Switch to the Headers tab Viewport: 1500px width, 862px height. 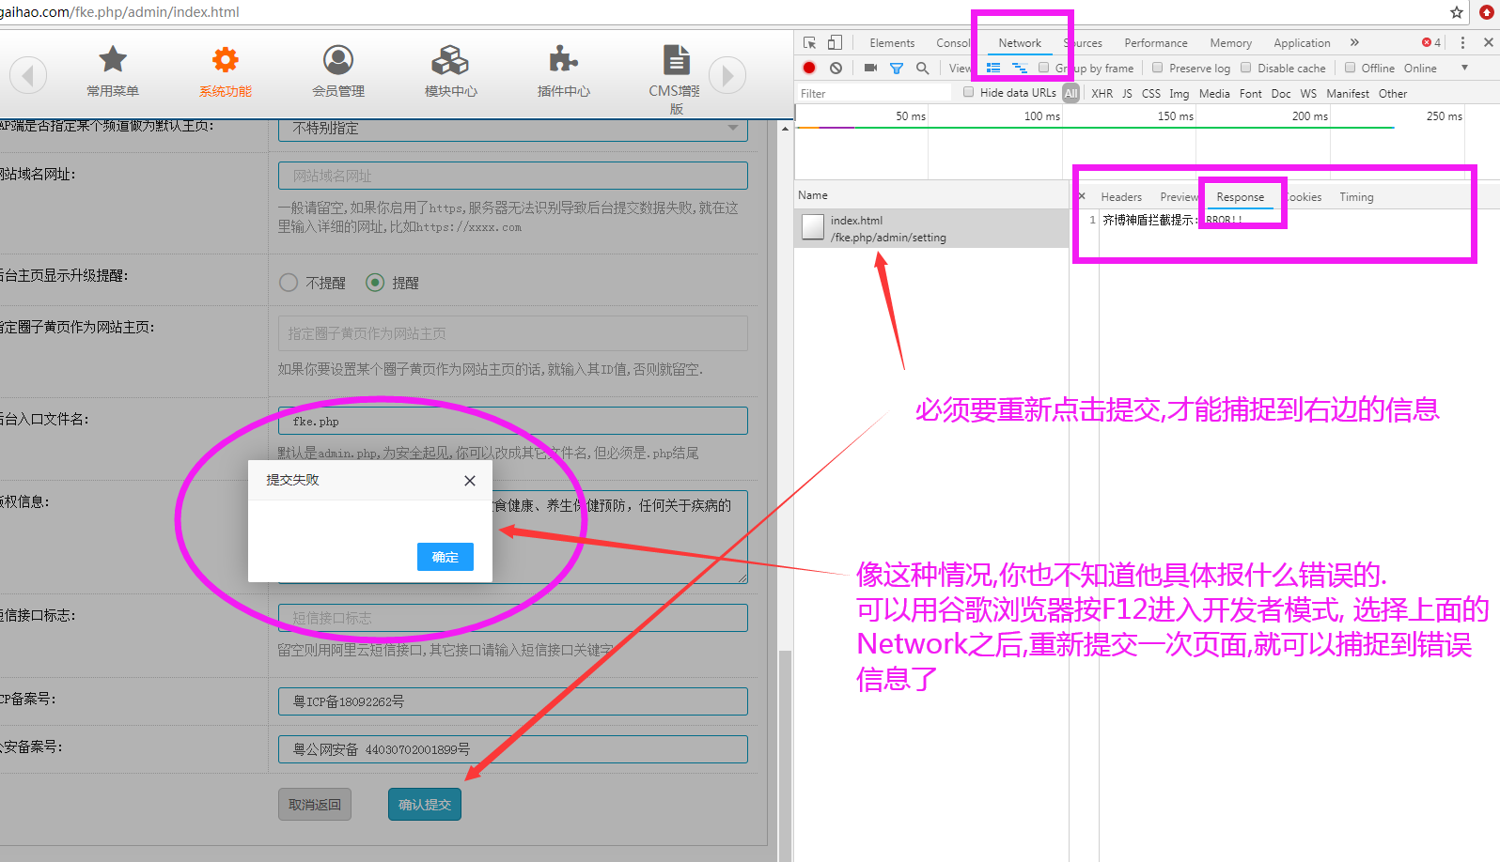pos(1121,197)
